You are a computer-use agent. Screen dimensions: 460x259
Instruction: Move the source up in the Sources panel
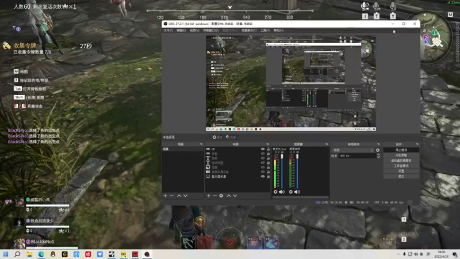click(228, 196)
